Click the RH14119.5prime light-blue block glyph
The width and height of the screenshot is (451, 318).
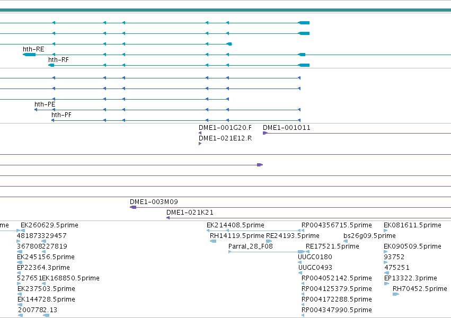pyautogui.click(x=213, y=241)
